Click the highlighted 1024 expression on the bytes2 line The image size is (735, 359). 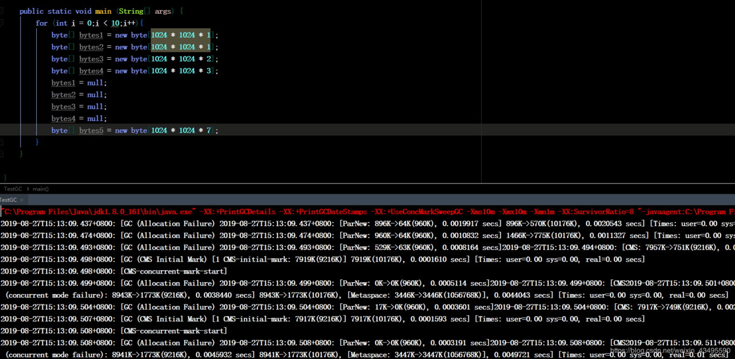(181, 47)
